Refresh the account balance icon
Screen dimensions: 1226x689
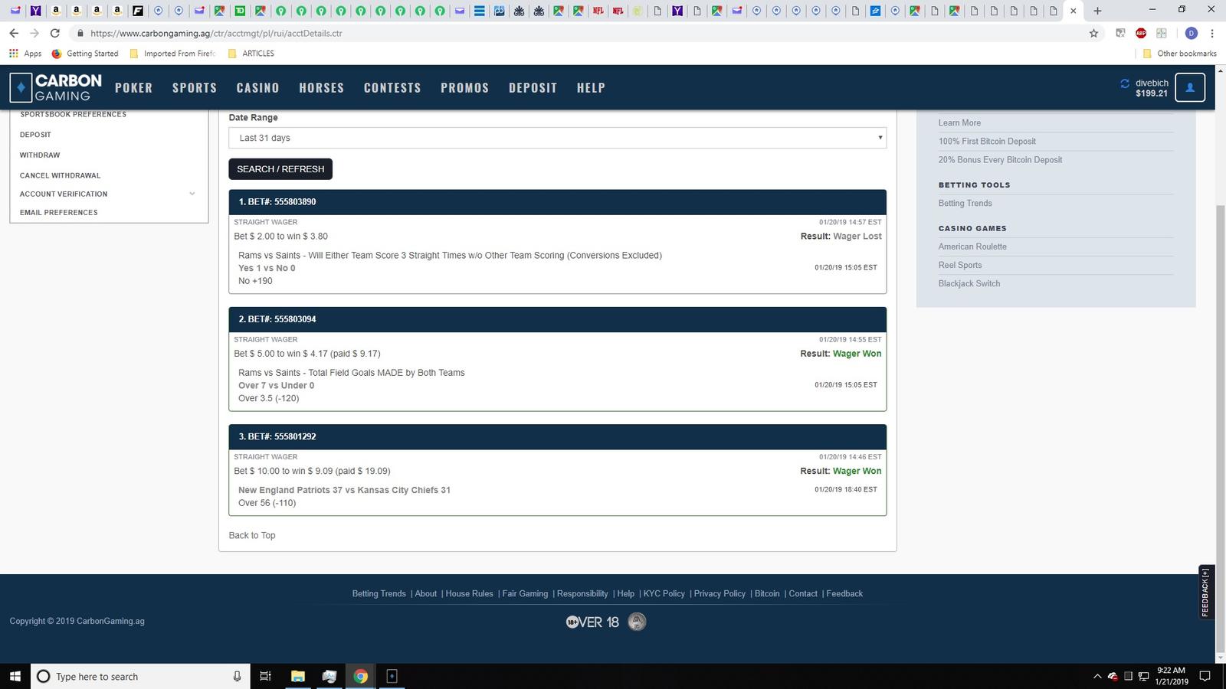[x=1125, y=83]
